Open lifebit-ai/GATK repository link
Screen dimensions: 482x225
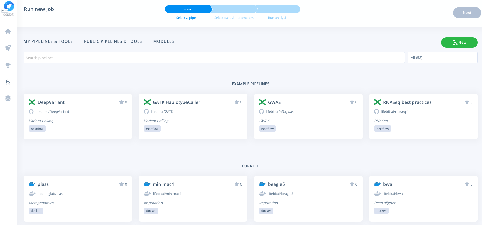[162, 111]
